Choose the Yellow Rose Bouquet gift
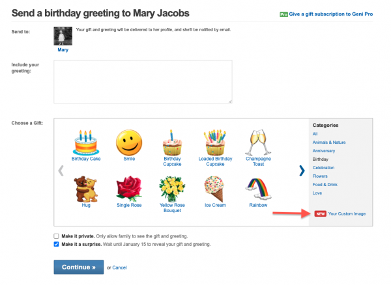Viewport: 391px width, 285px height. (172, 189)
